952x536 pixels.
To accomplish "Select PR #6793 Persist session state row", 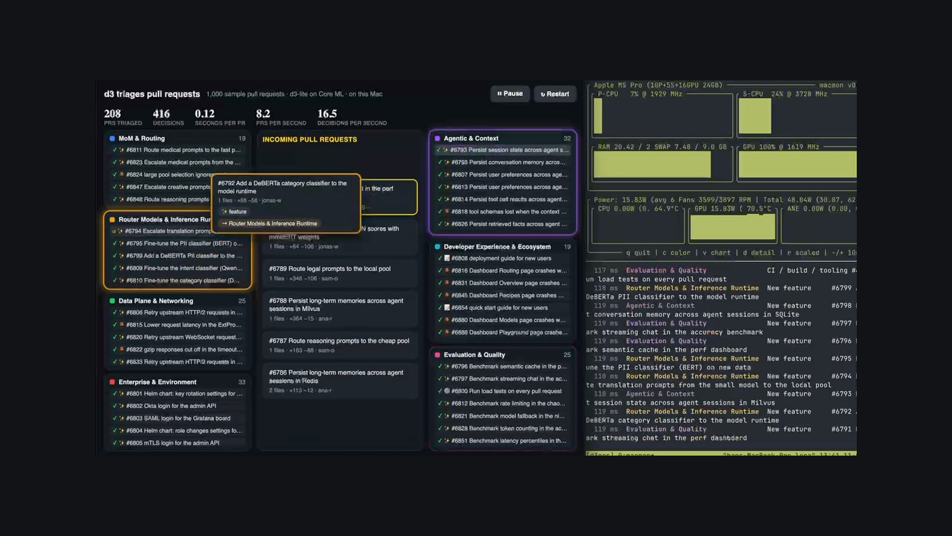I will click(x=503, y=150).
